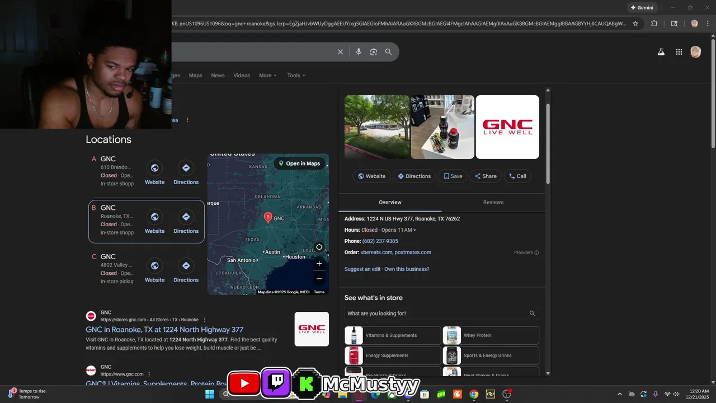Screen dimensions: 716x403
Task: Open the GNC Live Well logo image
Action: point(507,127)
